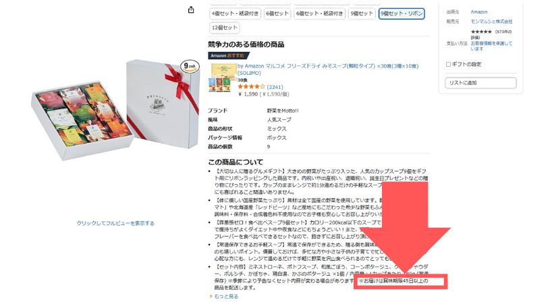Open the gift box product photo
The height and width of the screenshot is (308, 548).
[x=115, y=110]
